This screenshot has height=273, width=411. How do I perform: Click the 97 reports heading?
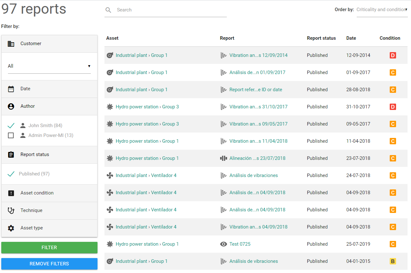[34, 9]
